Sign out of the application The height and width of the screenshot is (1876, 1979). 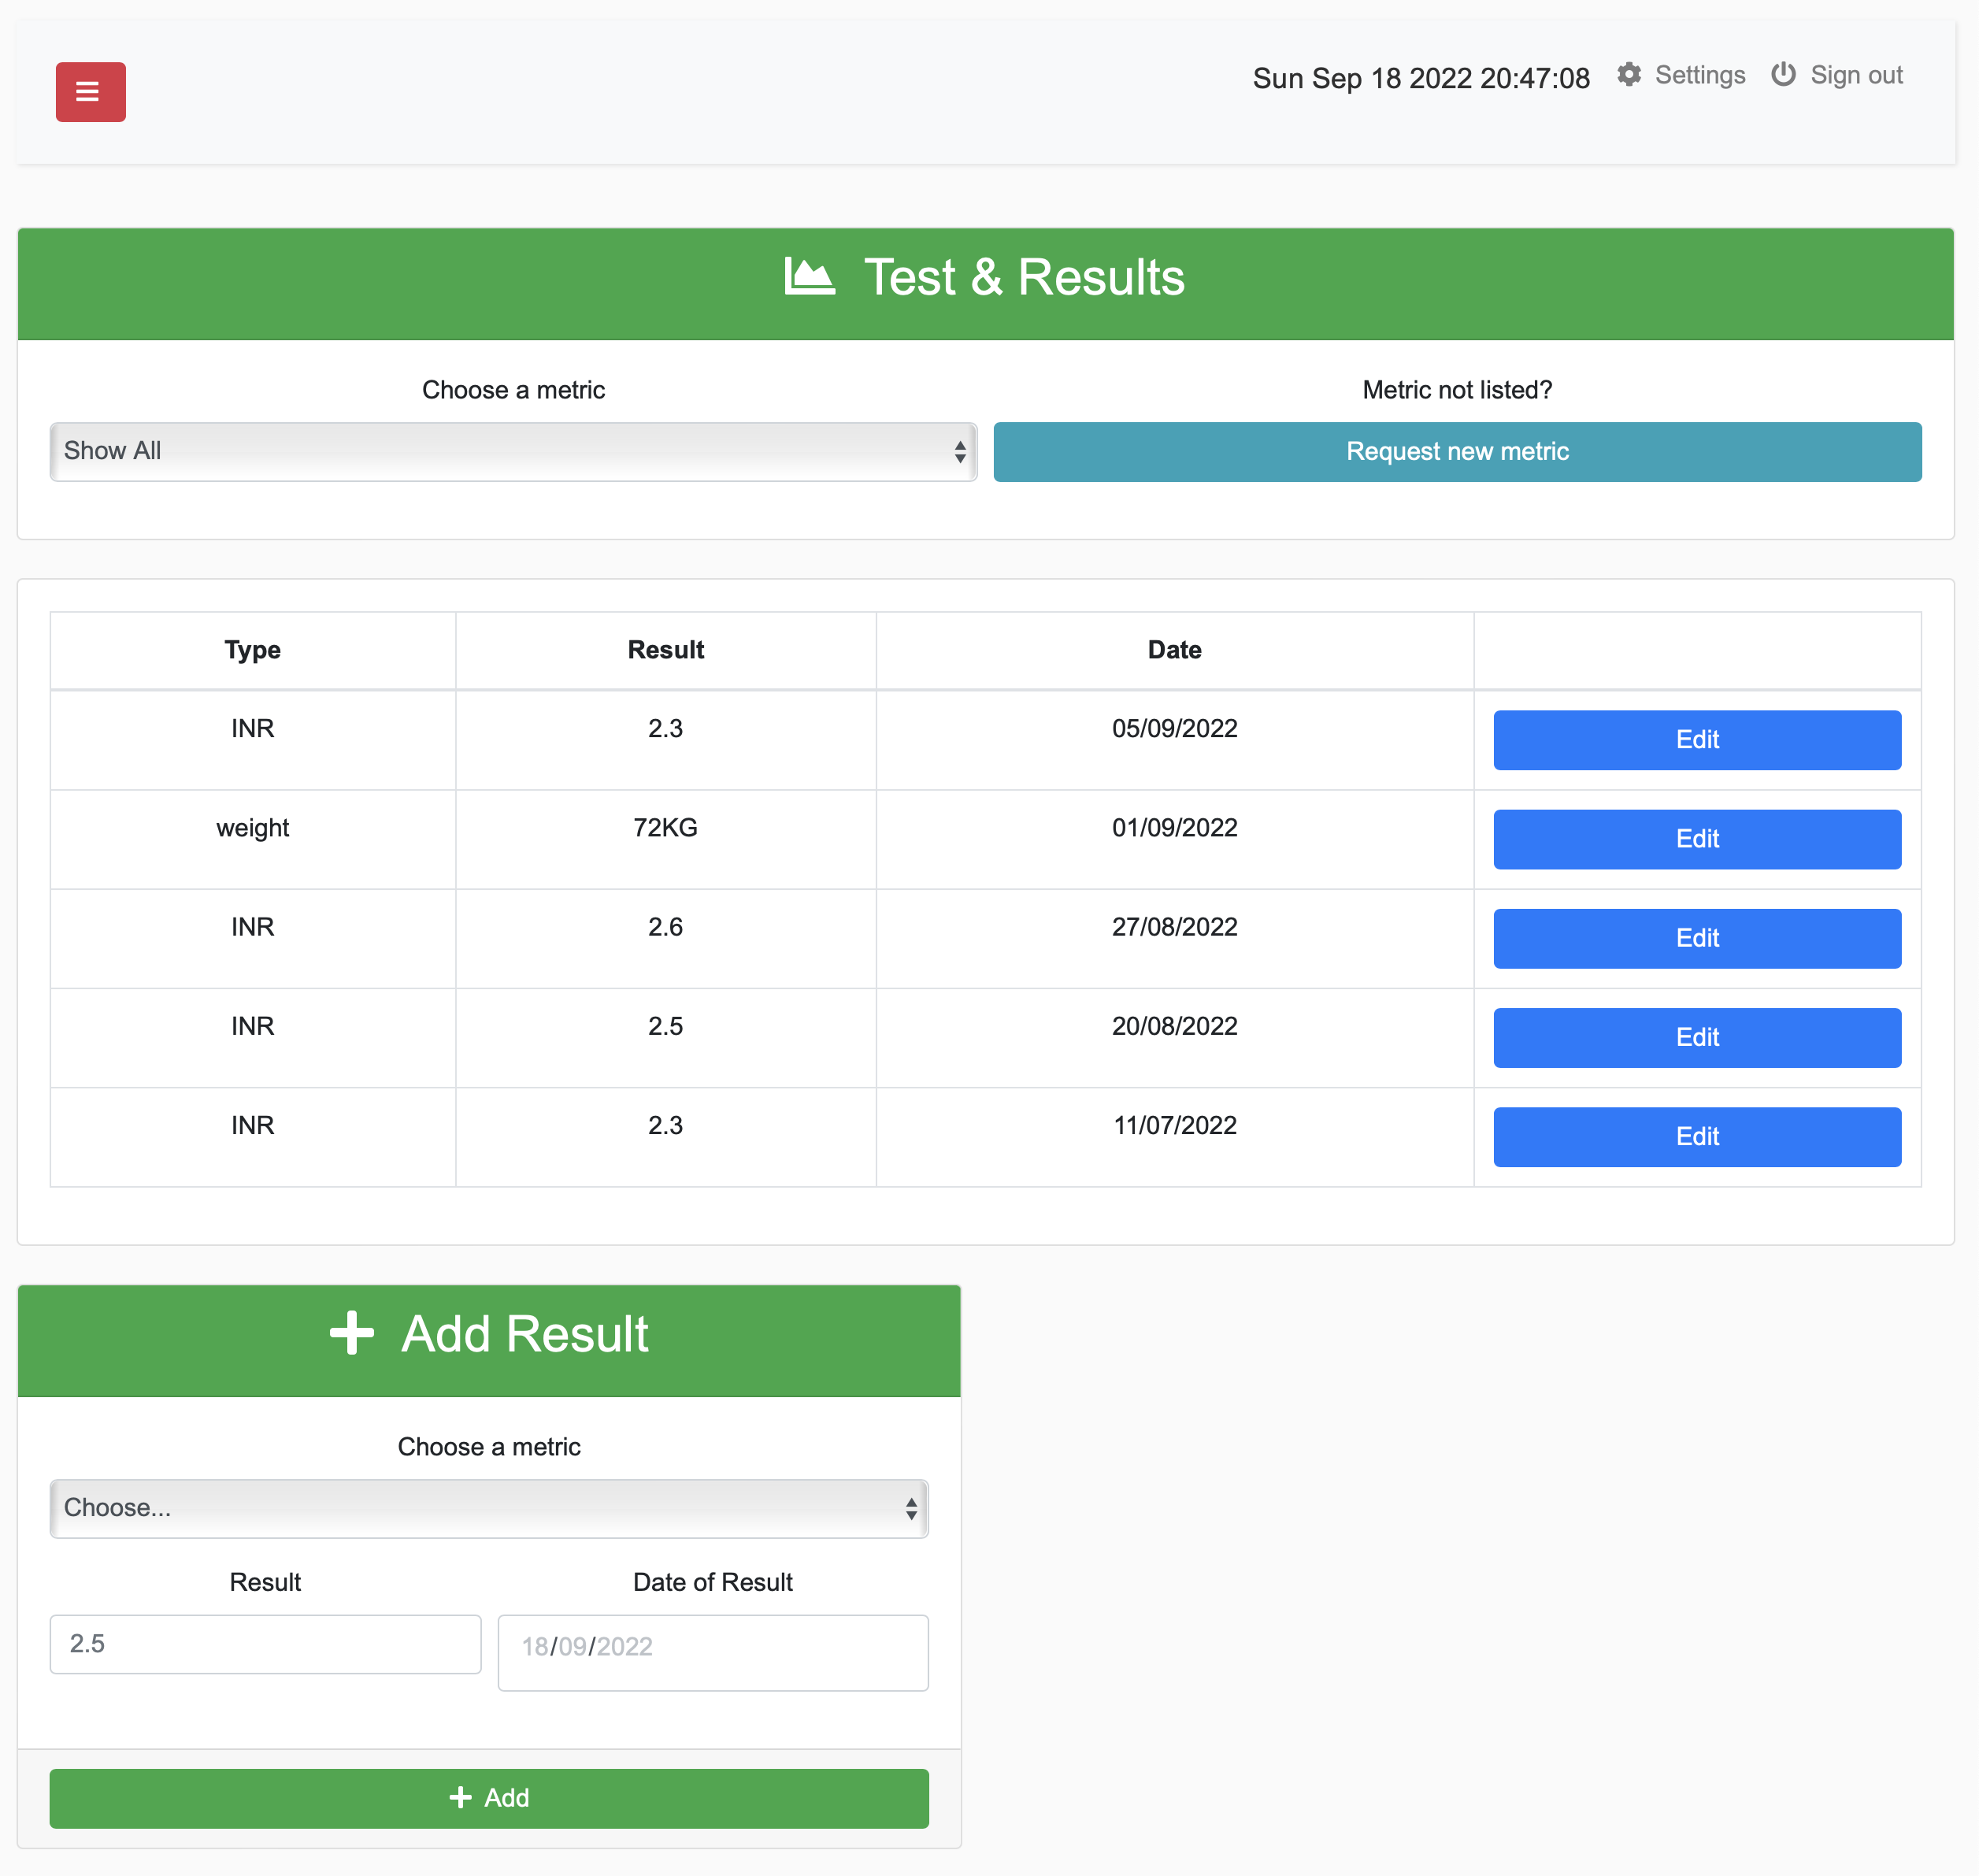click(x=1856, y=75)
